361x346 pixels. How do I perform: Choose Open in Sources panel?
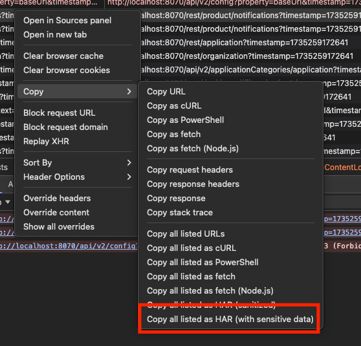67,21
